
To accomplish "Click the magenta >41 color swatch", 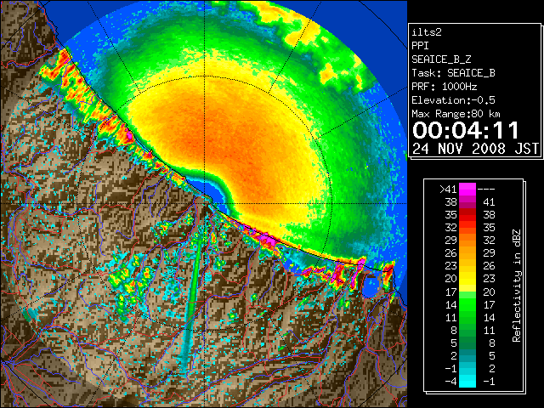I will 467,189.
